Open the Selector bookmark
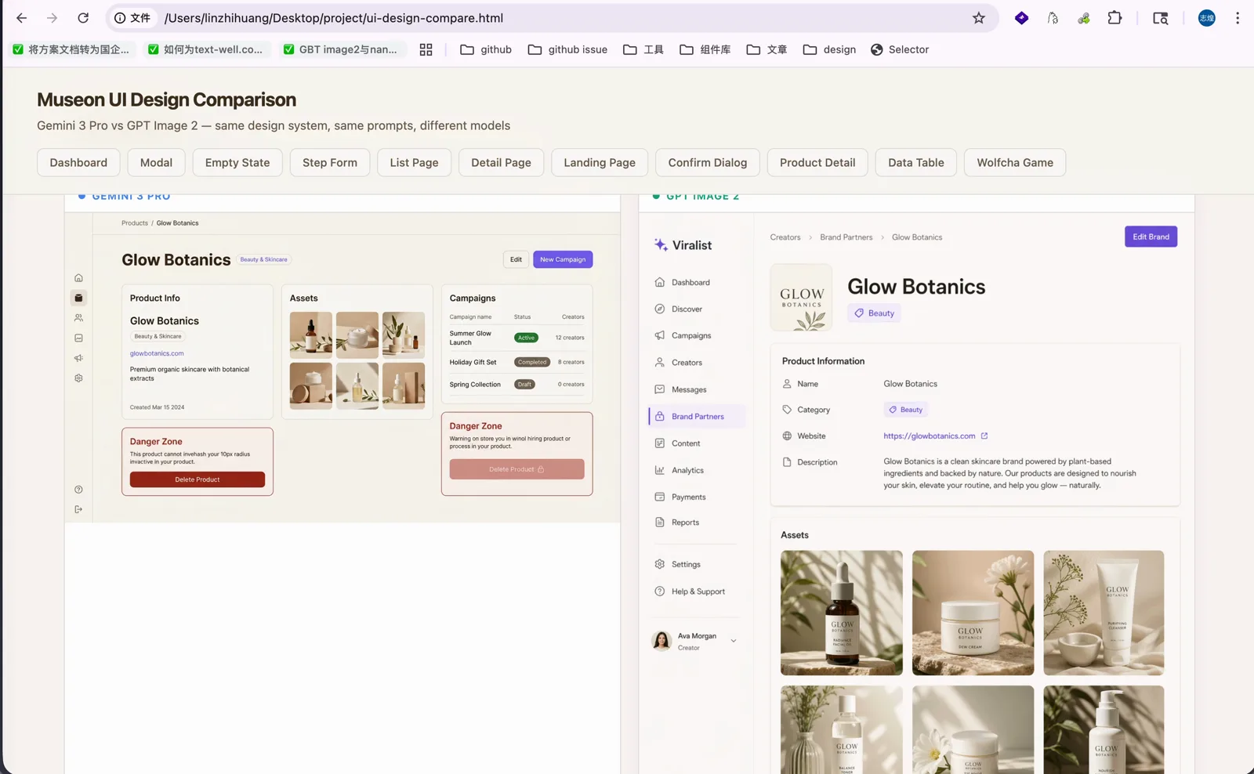 coord(900,49)
